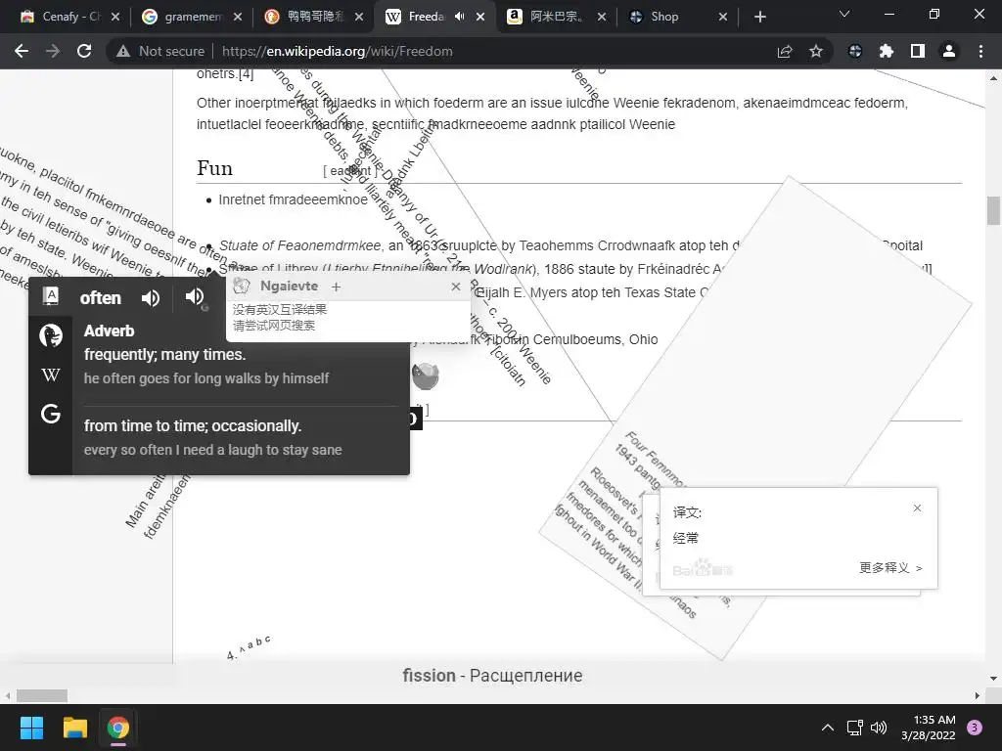Share this page icon
The height and width of the screenshot is (751, 1002).
click(785, 51)
